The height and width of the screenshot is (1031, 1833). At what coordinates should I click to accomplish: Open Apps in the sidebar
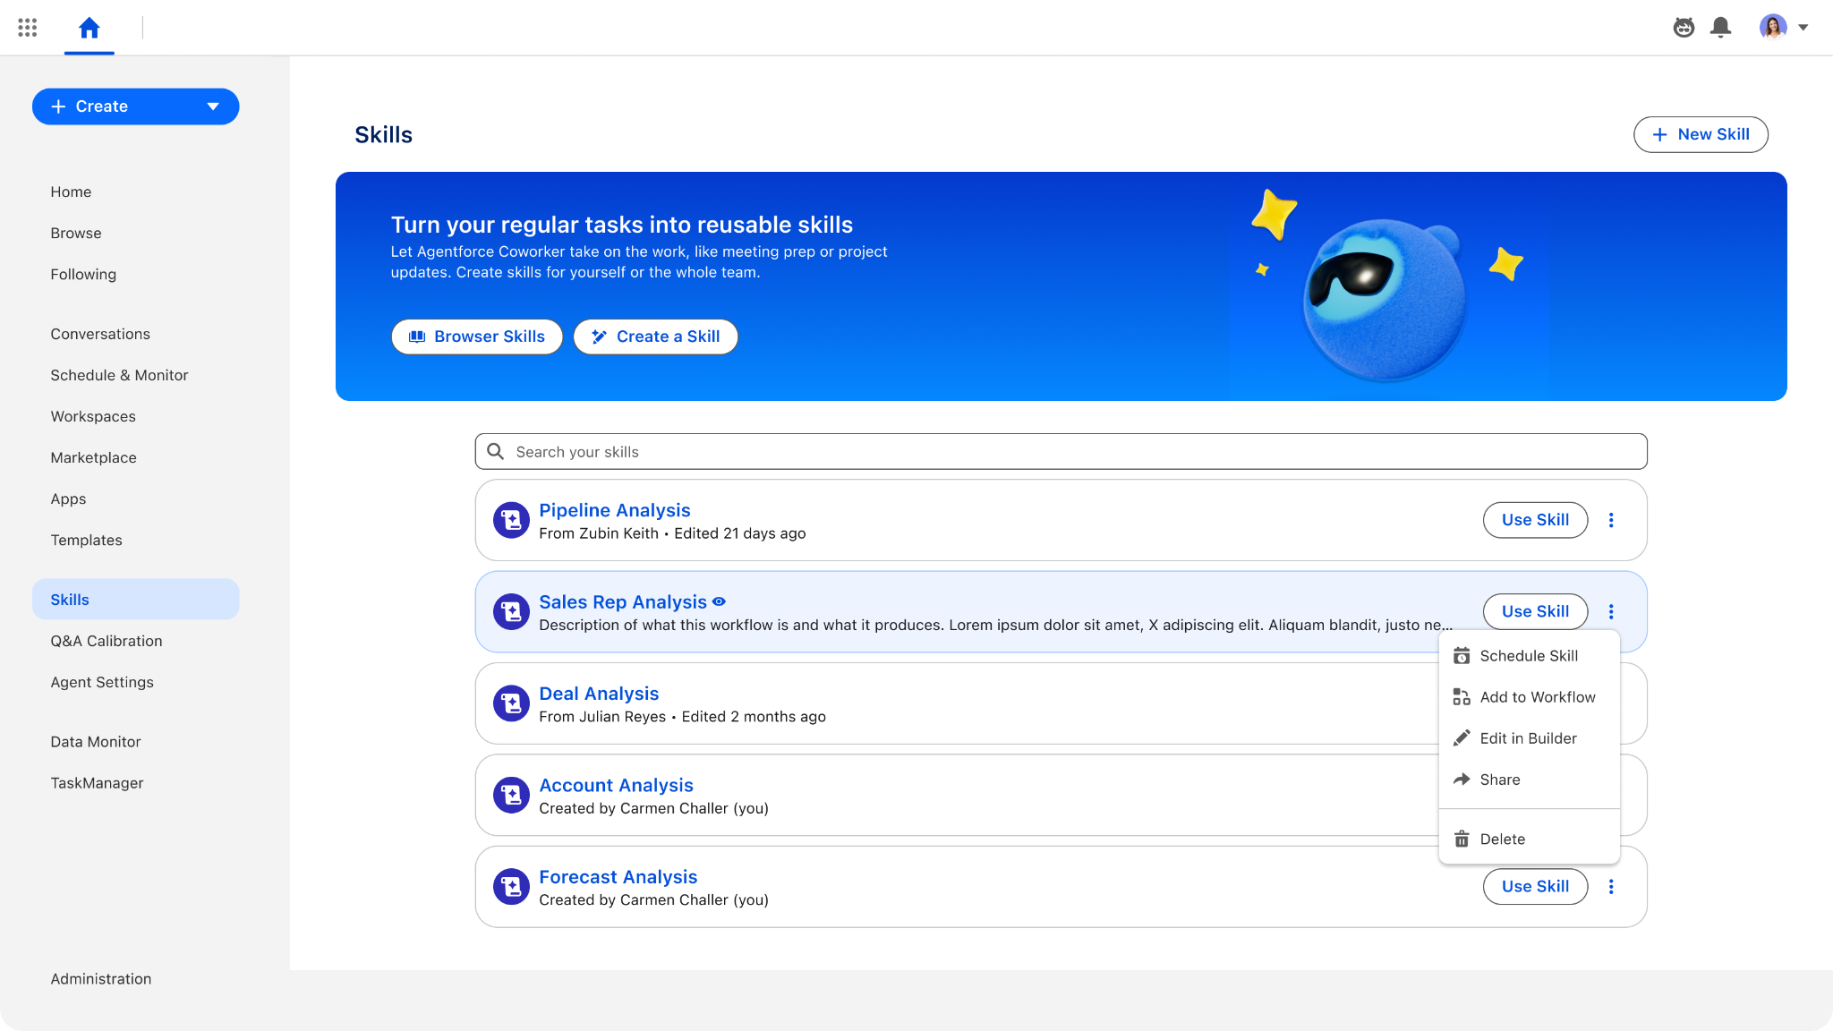tap(68, 498)
